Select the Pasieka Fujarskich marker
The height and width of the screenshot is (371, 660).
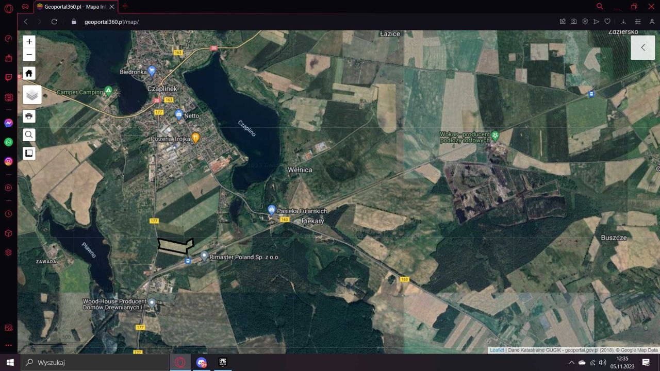pos(272,209)
